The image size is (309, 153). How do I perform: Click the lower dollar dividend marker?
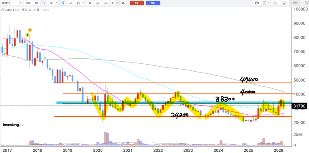tap(27, 35)
